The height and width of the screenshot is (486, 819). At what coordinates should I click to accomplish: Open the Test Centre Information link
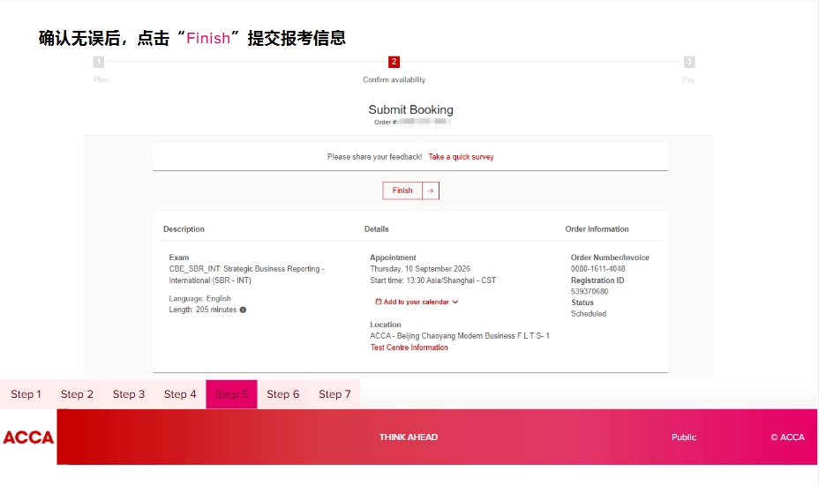(409, 348)
